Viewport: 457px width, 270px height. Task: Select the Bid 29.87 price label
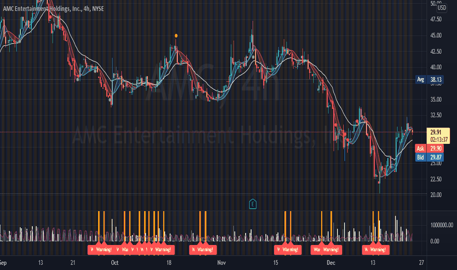[x=430, y=157]
